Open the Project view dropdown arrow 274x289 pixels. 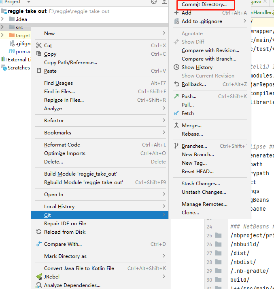29,2
